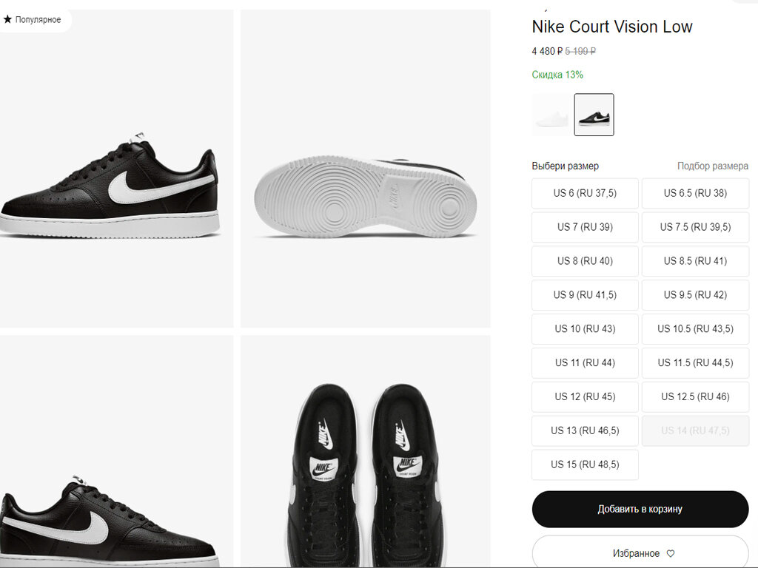Select size US 15 (RU 48,5)
The height and width of the screenshot is (568, 758).
pyautogui.click(x=585, y=464)
